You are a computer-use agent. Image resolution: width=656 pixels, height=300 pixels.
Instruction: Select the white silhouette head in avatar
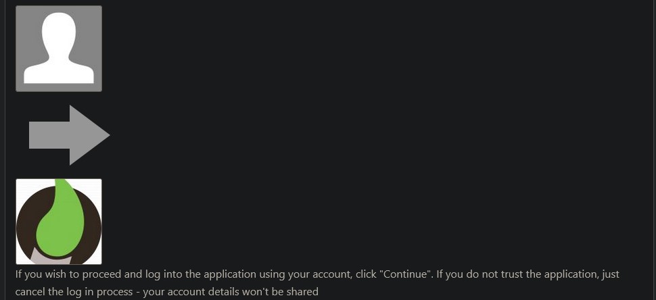[x=59, y=36]
